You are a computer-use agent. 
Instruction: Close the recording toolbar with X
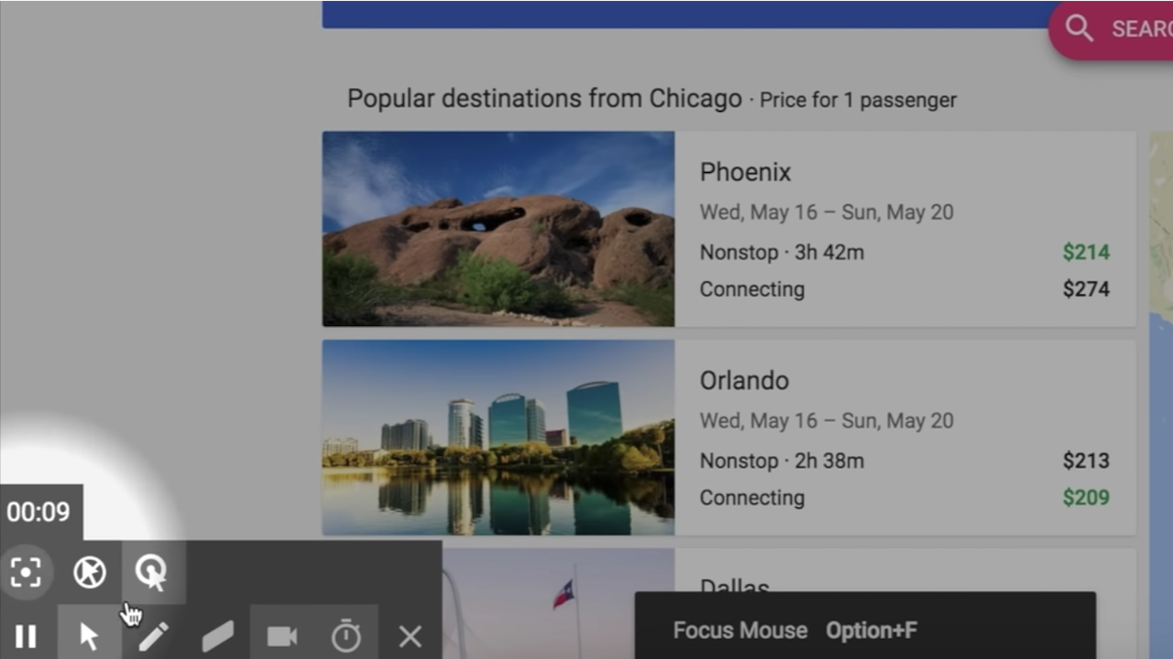[x=410, y=636]
